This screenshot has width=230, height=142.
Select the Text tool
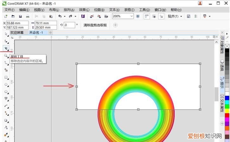(x=6, y=99)
